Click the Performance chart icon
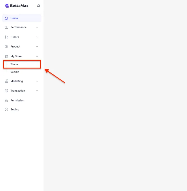187x191 pixels. click(6, 27)
